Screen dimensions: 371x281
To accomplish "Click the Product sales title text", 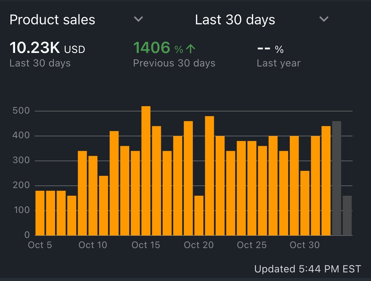I will click(x=52, y=20).
